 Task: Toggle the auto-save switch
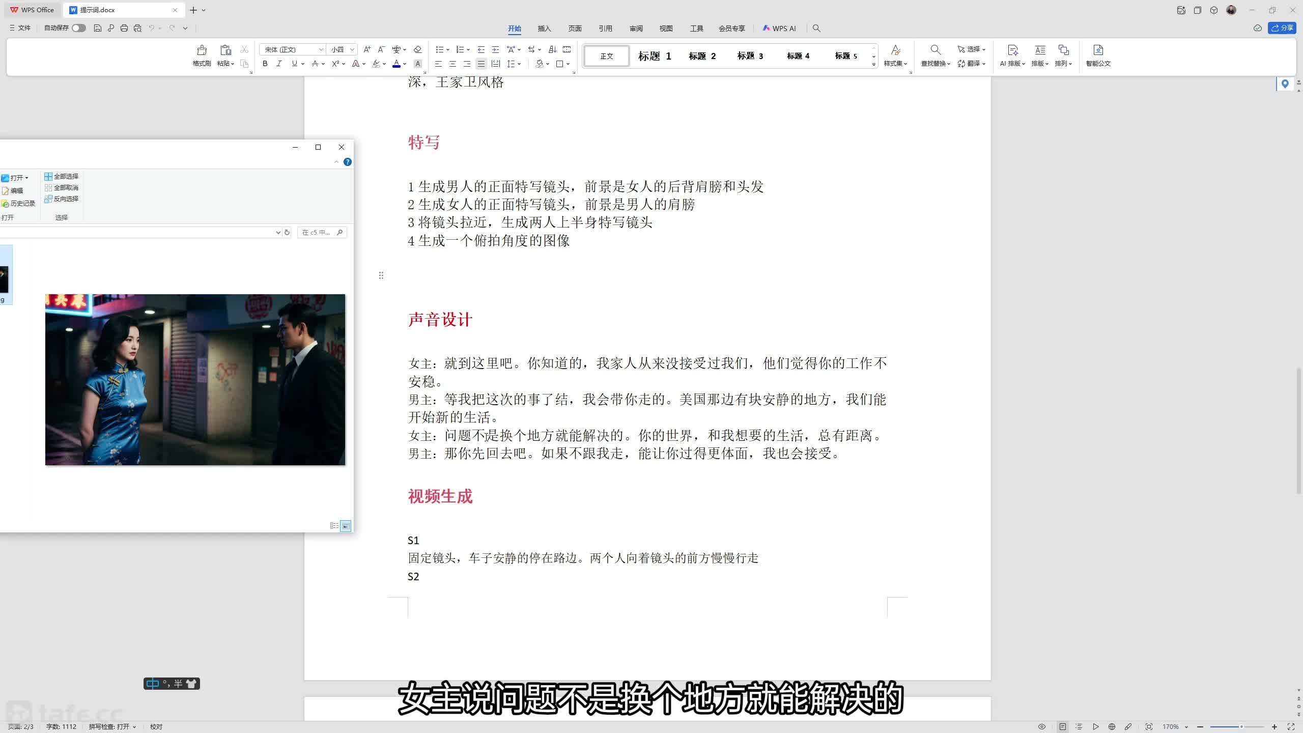point(78,28)
